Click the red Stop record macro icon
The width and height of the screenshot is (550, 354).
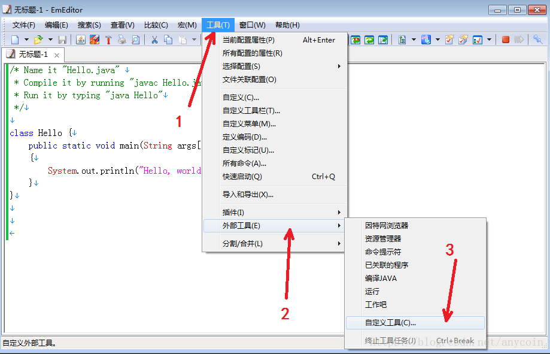click(x=506, y=40)
